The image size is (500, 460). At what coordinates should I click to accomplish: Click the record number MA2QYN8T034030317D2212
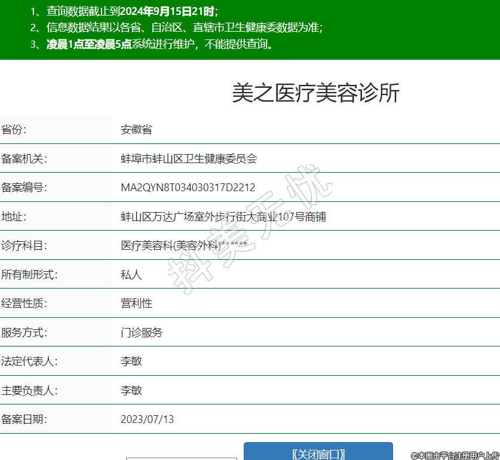pyautogui.click(x=188, y=188)
